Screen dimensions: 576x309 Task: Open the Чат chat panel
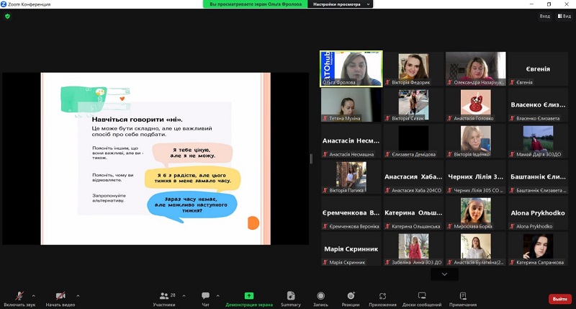click(206, 297)
